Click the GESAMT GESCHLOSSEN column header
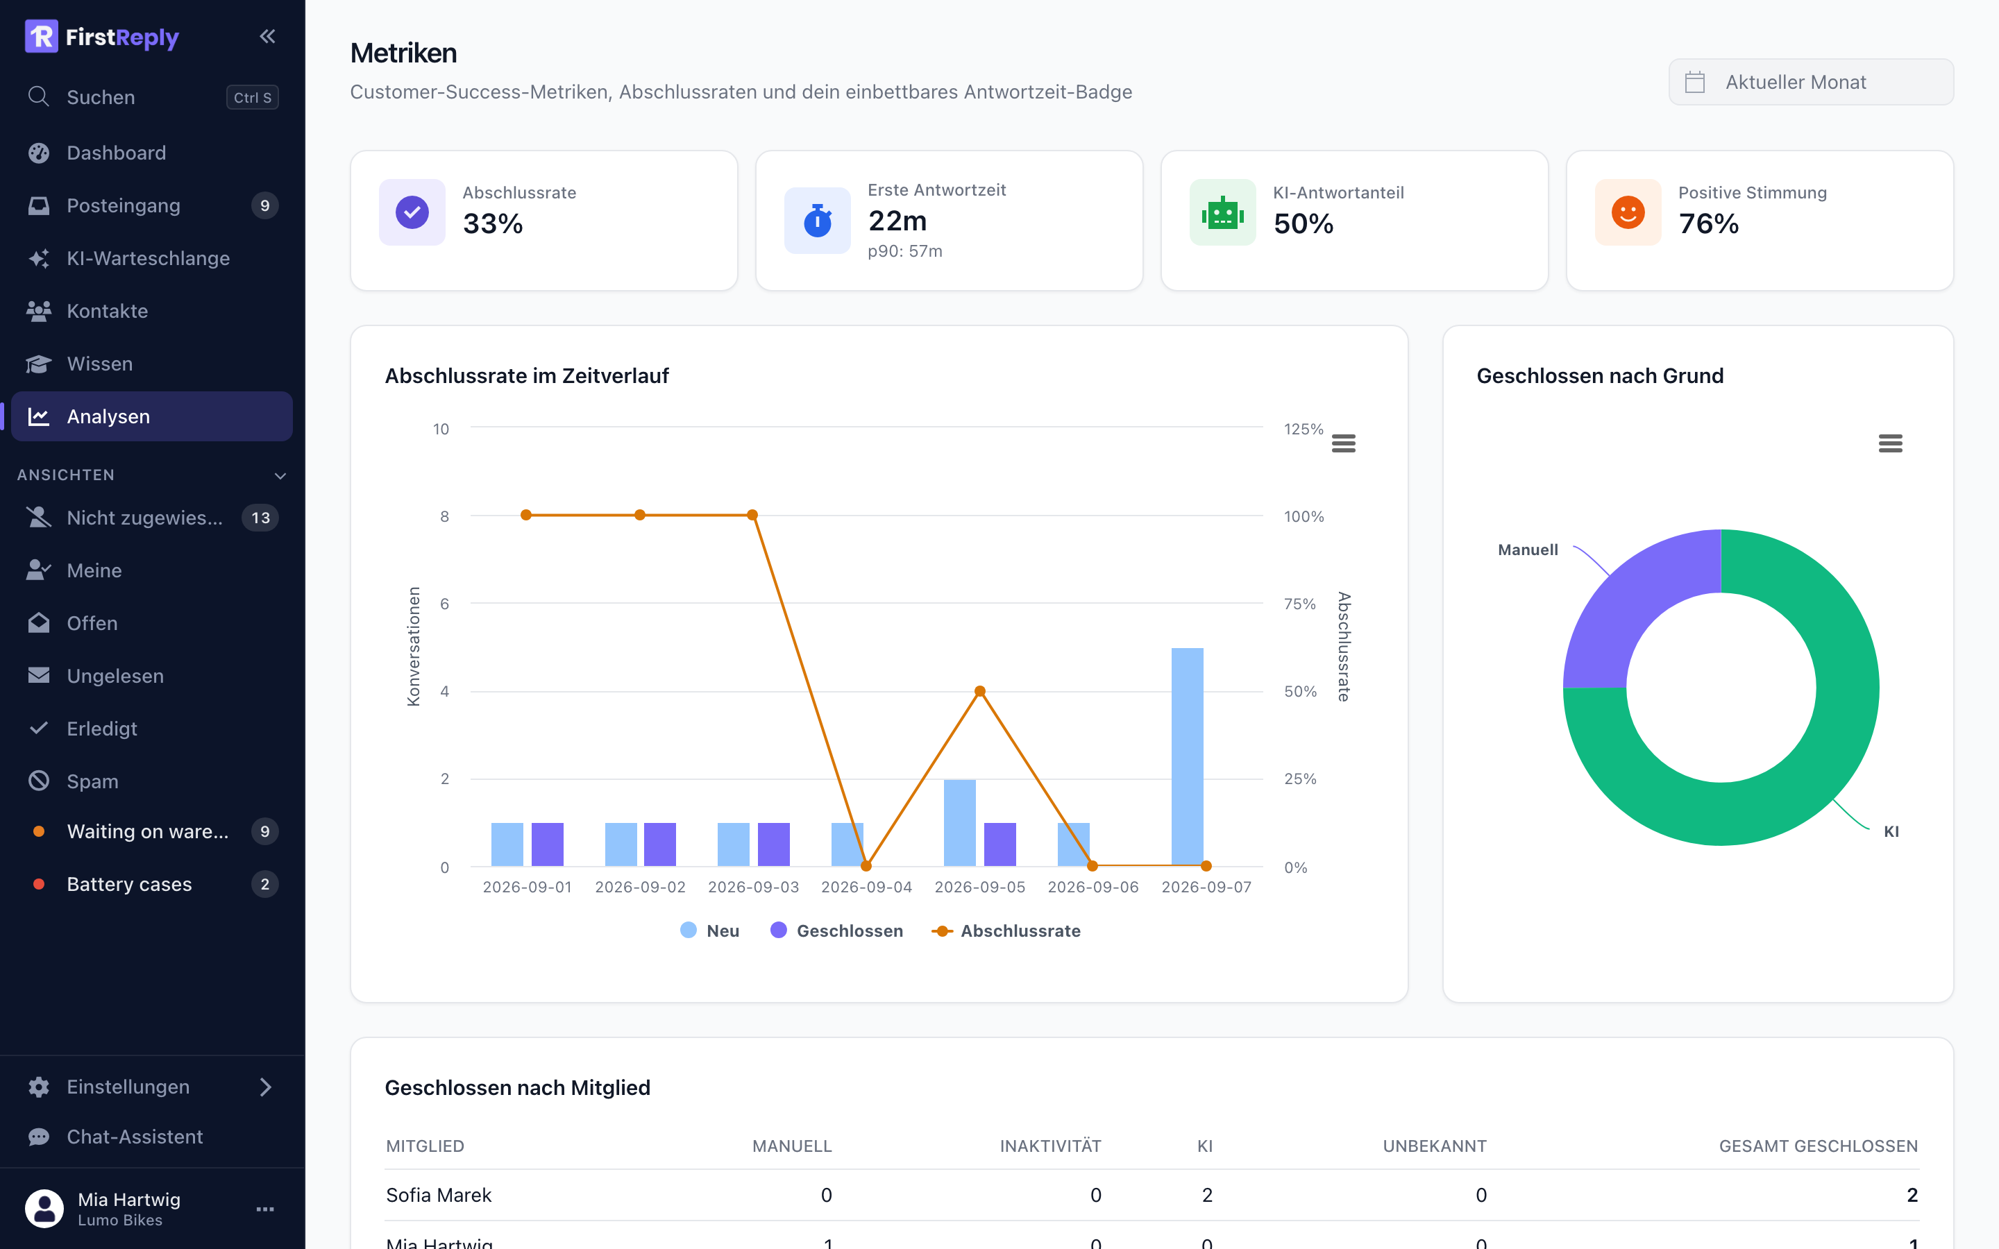Viewport: 1999px width, 1249px height. pos(1818,1146)
